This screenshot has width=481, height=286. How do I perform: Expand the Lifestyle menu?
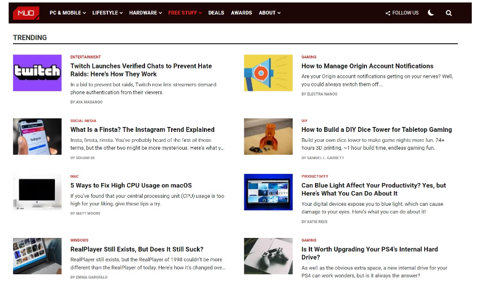point(107,13)
